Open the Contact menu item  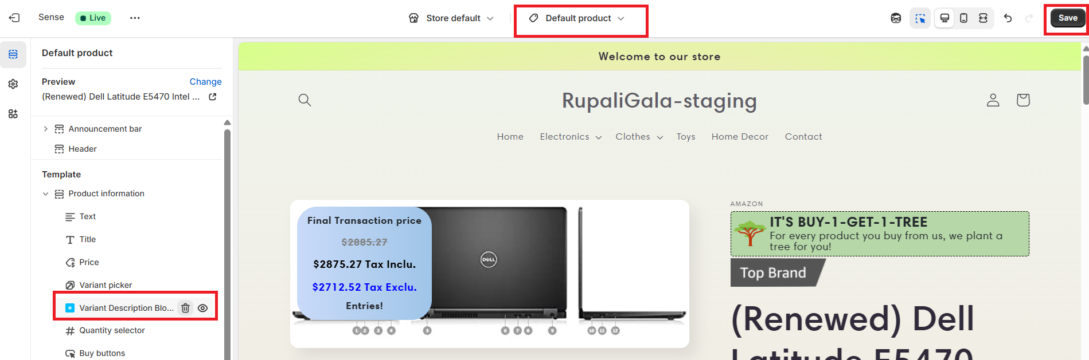803,137
